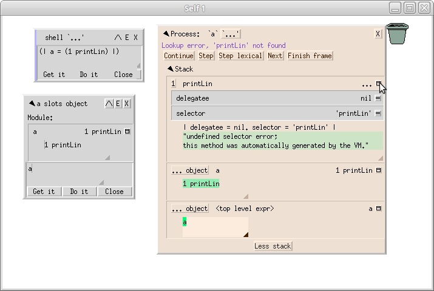The image size is (434, 291).
Task: Dismiss 'a slots object' with its X
Action: pyautogui.click(x=127, y=104)
